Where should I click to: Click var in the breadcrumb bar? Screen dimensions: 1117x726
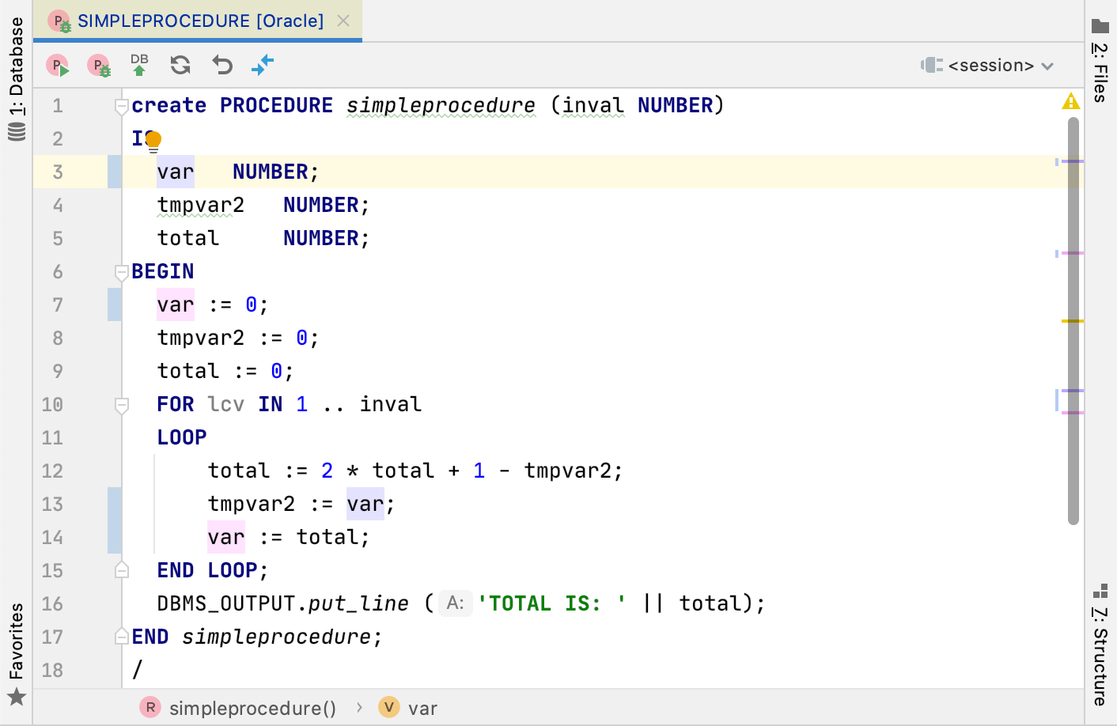point(425,708)
